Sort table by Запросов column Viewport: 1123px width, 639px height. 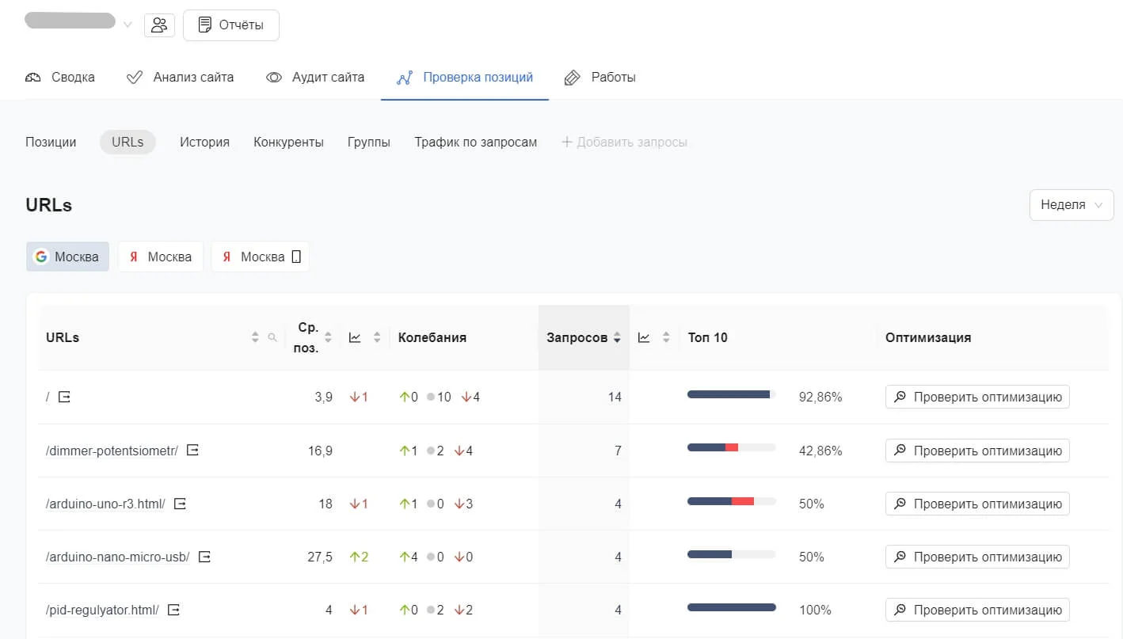tap(583, 337)
